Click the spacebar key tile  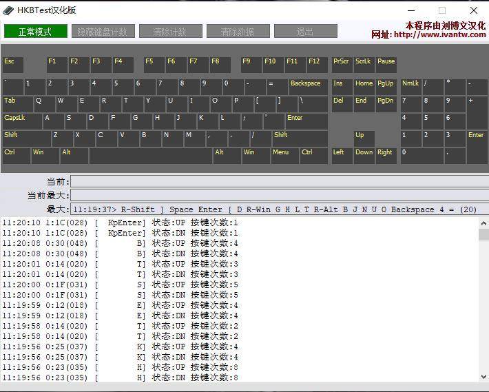pyautogui.click(x=151, y=156)
